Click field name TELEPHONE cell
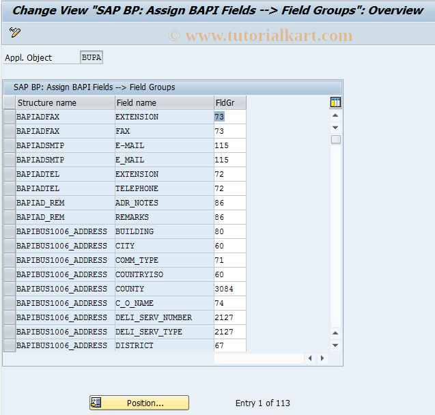 (164, 188)
